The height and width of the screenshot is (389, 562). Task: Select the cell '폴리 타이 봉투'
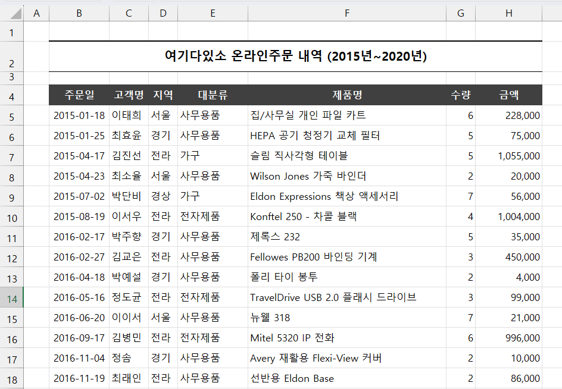click(x=347, y=277)
